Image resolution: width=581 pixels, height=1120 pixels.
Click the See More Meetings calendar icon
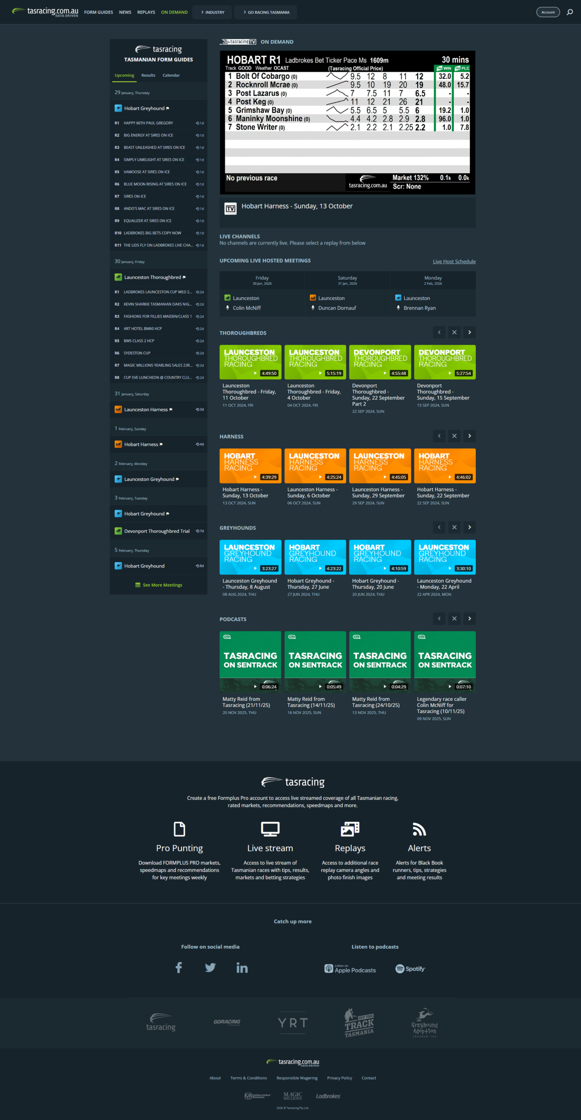[x=138, y=585]
